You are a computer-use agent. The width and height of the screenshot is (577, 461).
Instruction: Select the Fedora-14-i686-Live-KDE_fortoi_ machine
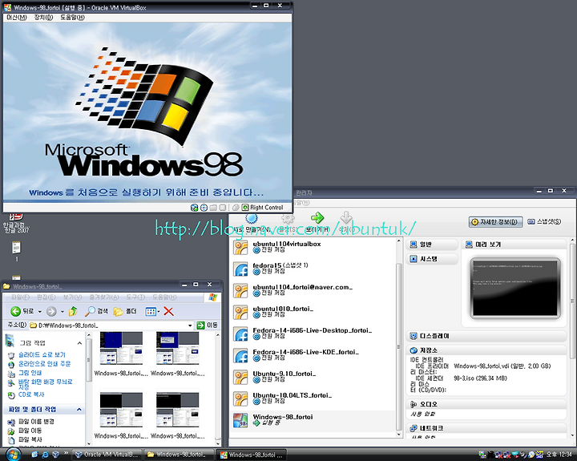point(313,355)
